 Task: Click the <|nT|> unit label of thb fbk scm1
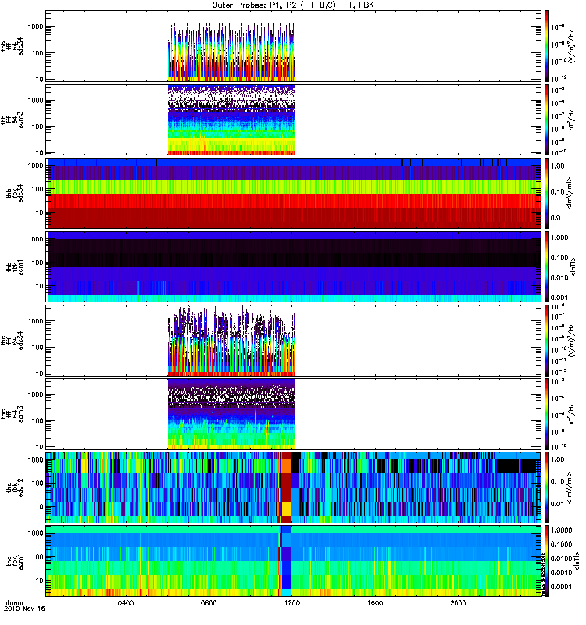[x=574, y=266]
